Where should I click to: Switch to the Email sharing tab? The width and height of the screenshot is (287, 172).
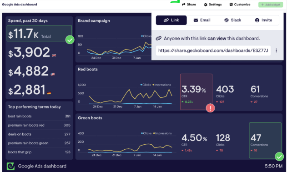pyautogui.click(x=202, y=20)
